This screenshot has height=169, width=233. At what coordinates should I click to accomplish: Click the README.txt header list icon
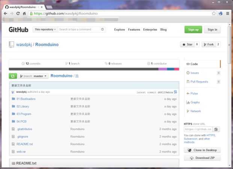14,163
